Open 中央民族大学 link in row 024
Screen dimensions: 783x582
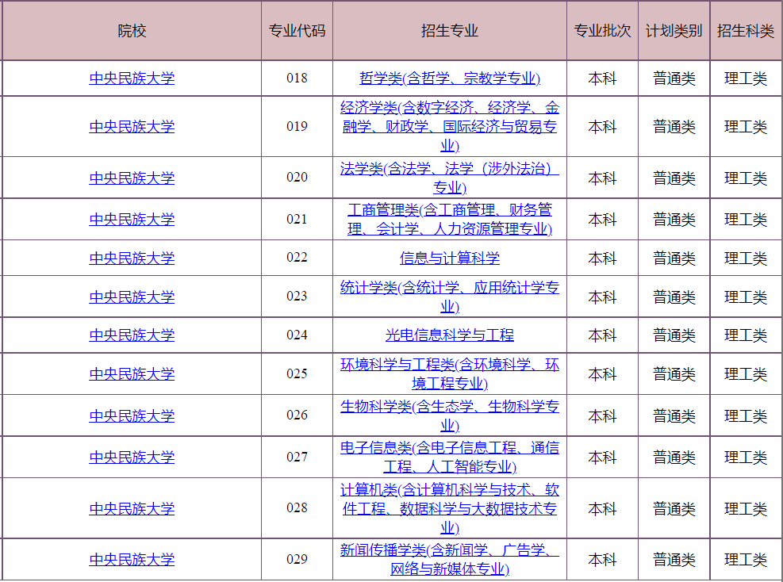[x=132, y=335]
